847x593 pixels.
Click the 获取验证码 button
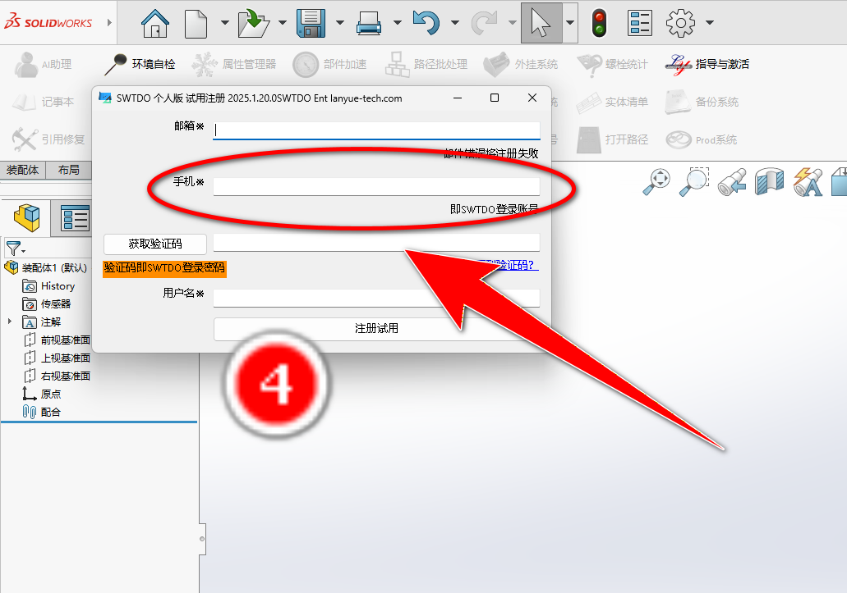coord(155,244)
